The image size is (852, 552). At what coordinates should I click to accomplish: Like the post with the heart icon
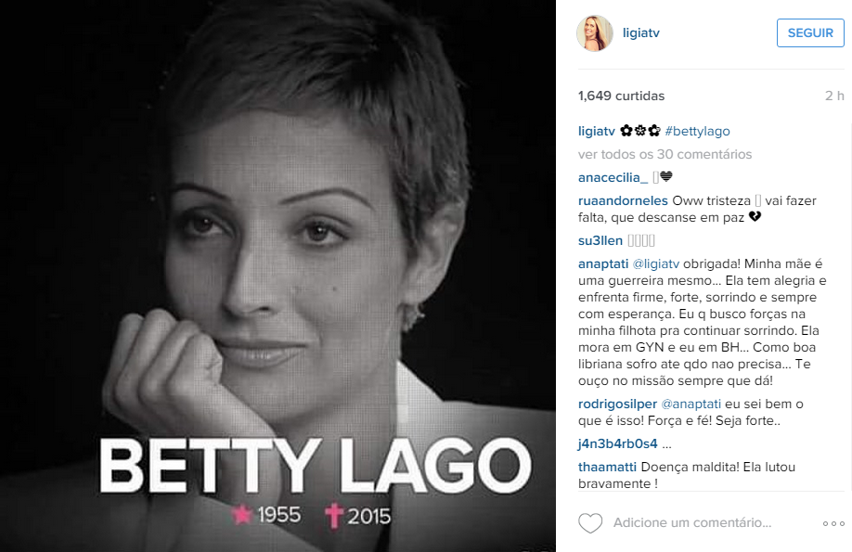590,523
